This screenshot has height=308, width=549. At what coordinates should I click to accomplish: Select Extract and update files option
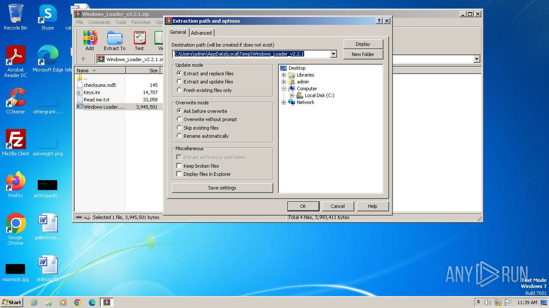pyautogui.click(x=205, y=82)
